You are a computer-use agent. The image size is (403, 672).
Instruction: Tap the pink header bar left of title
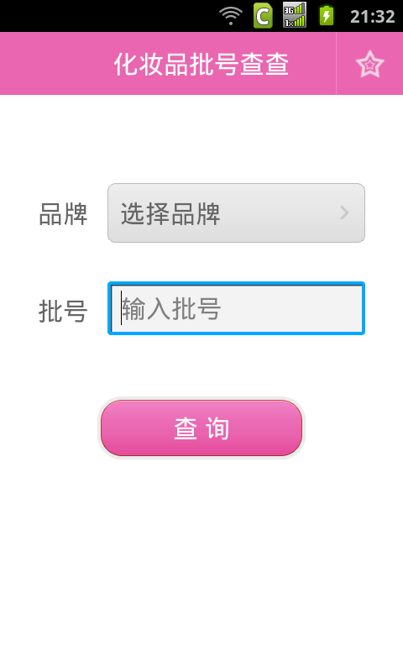(55, 64)
